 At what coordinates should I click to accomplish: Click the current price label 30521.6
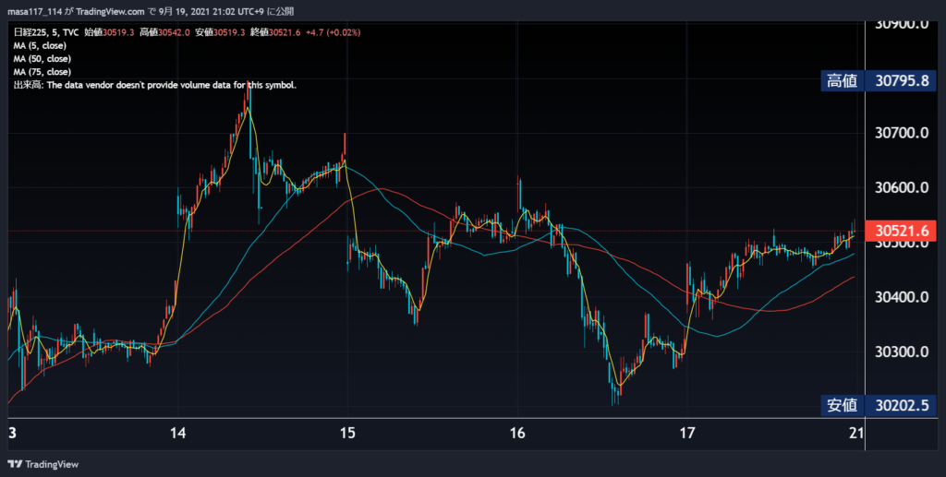click(x=902, y=231)
